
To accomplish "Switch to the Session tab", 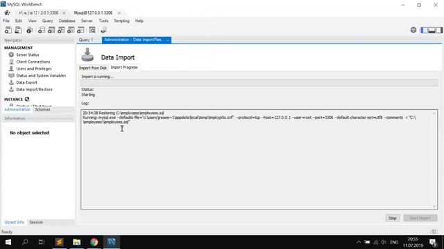I will (x=36, y=222).
